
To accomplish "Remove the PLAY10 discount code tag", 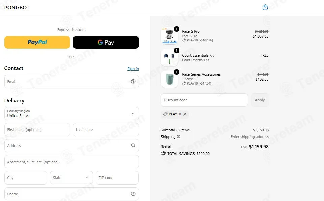I will tap(185, 114).
